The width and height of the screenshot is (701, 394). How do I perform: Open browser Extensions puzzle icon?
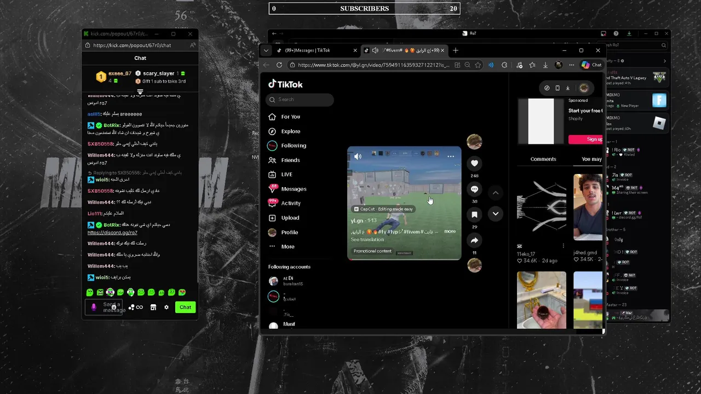[x=504, y=65]
